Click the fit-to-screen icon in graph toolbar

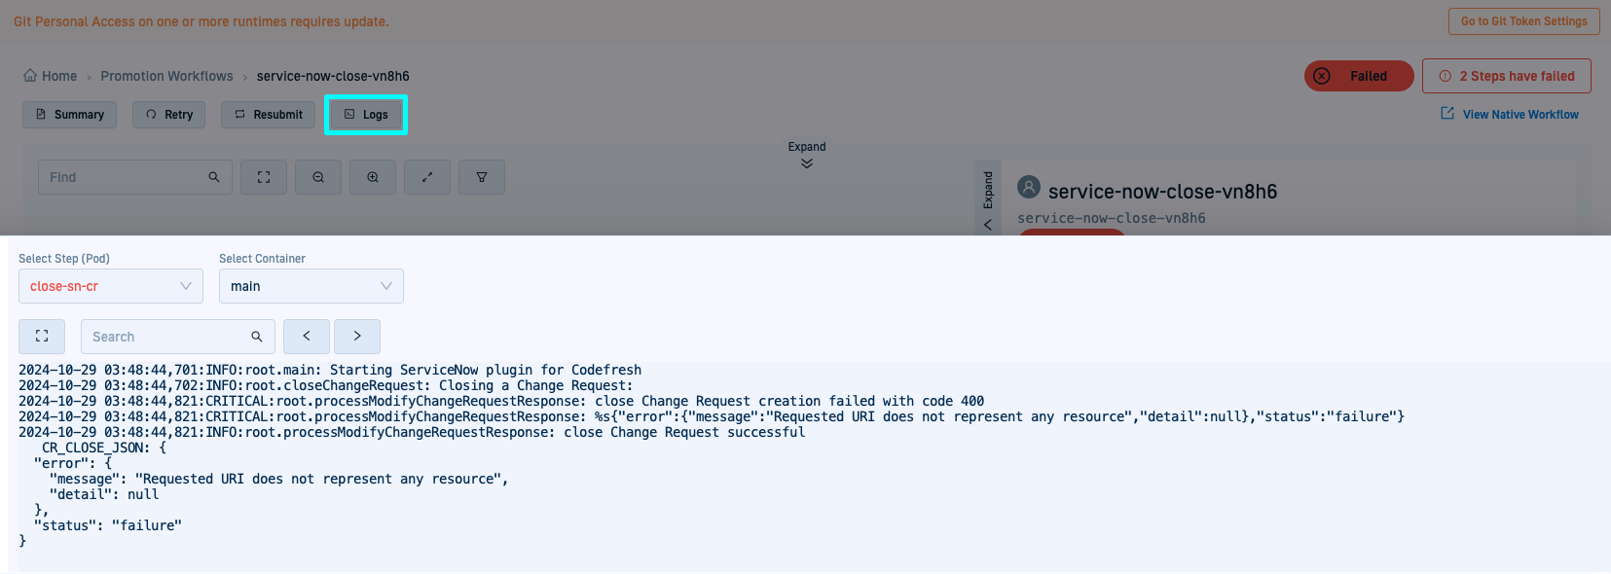coord(264,177)
